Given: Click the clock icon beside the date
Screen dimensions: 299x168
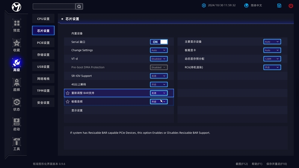Looking at the screenshot, I should pos(204,5).
